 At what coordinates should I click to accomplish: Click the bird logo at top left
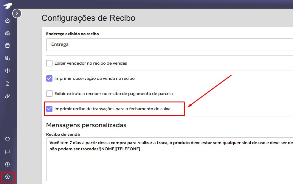8,5
